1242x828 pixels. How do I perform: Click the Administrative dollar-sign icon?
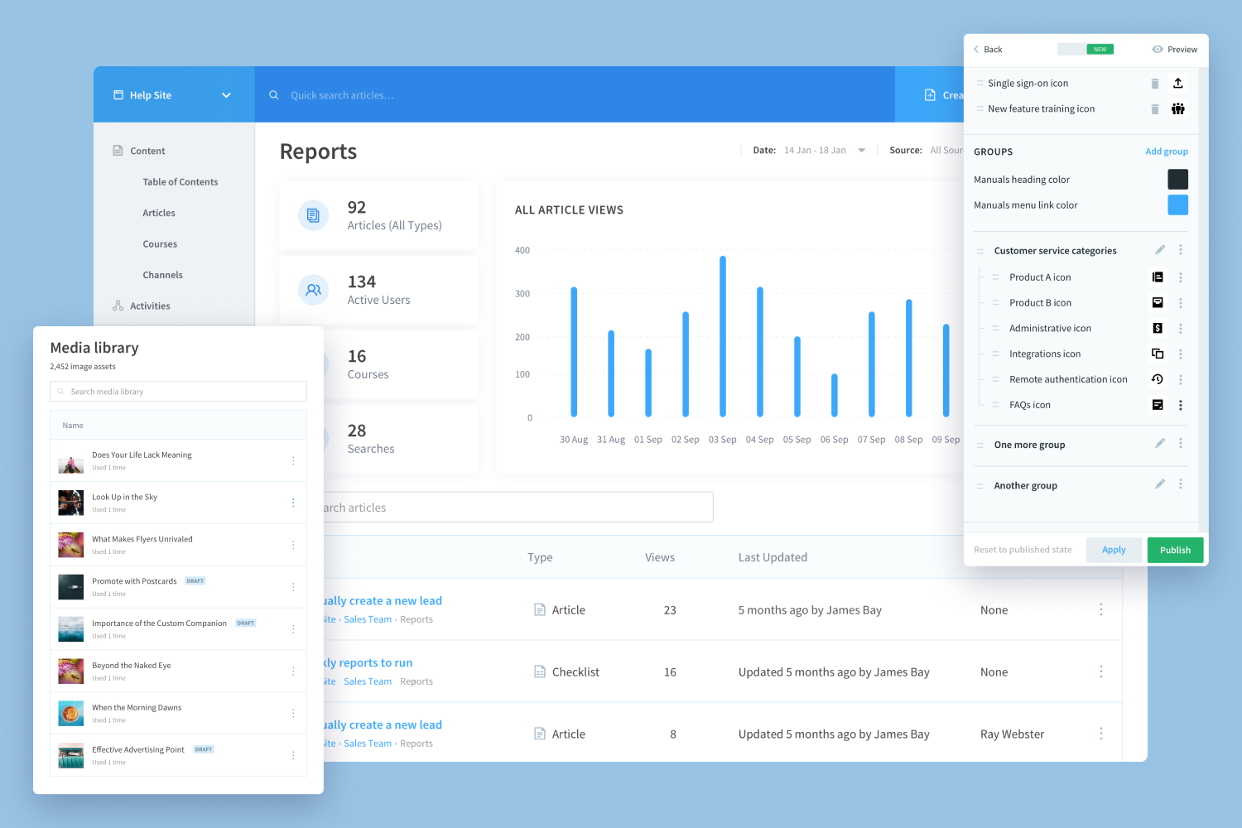pos(1158,328)
